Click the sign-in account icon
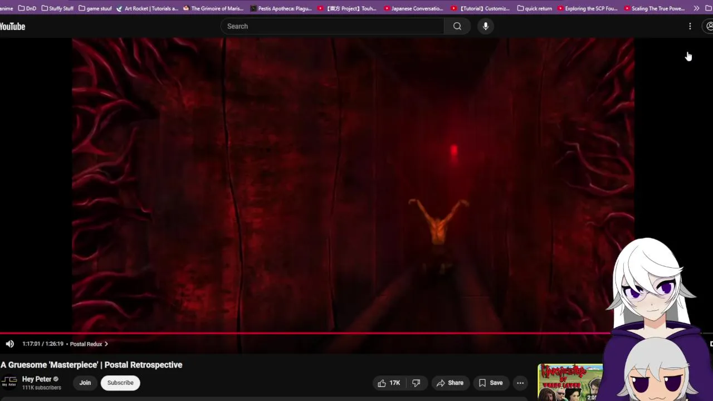The width and height of the screenshot is (713, 401). pyautogui.click(x=709, y=26)
